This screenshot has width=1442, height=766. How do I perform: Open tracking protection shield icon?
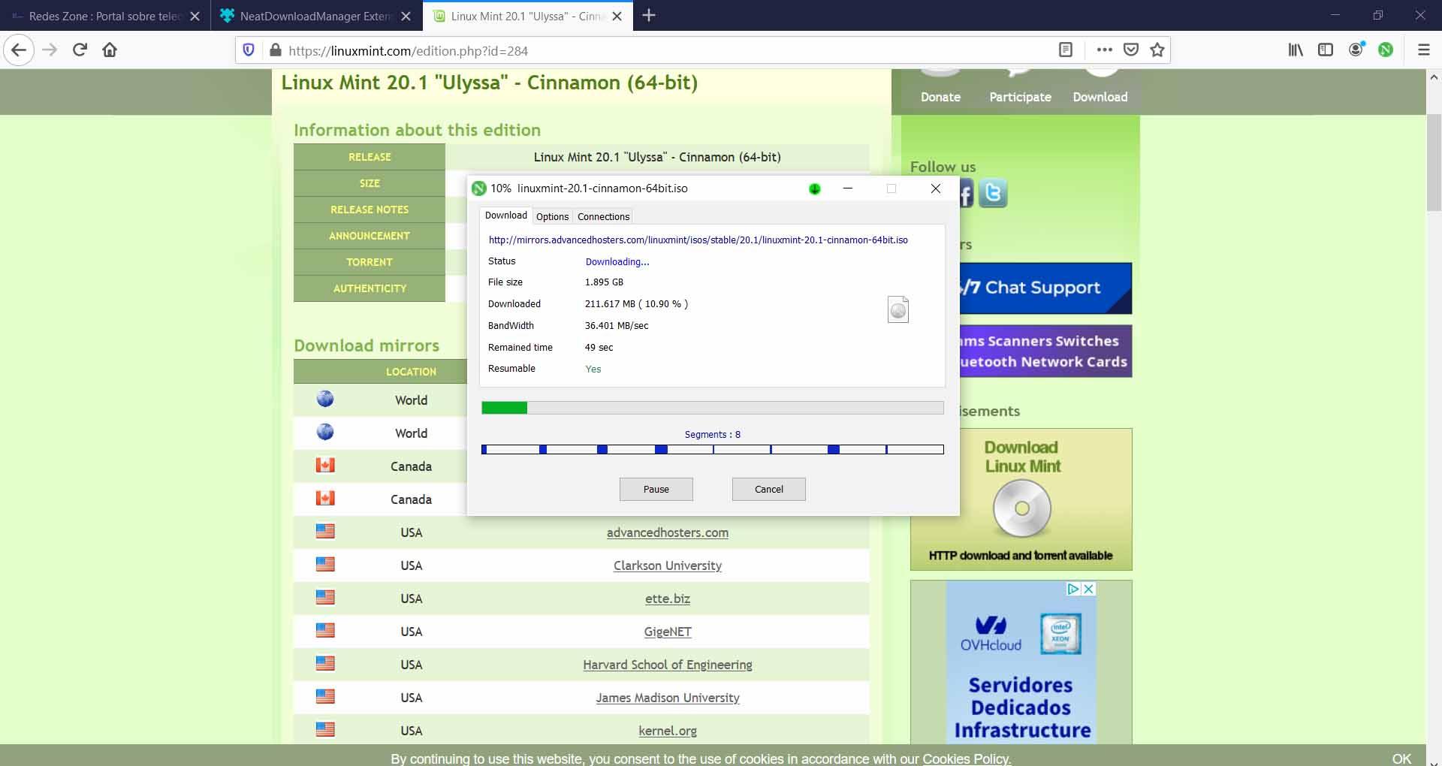point(249,50)
